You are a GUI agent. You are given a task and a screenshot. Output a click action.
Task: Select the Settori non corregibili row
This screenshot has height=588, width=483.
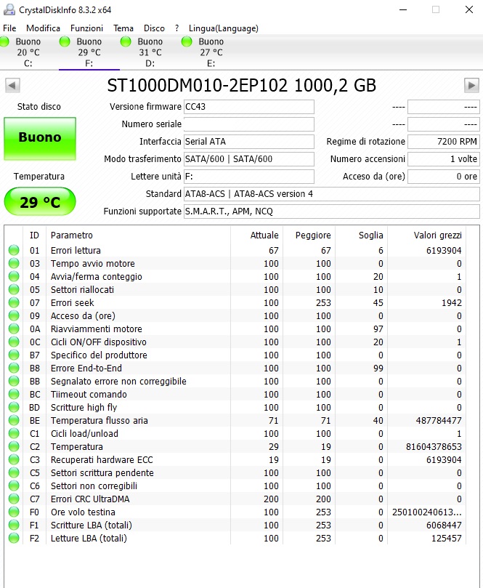pyautogui.click(x=235, y=486)
